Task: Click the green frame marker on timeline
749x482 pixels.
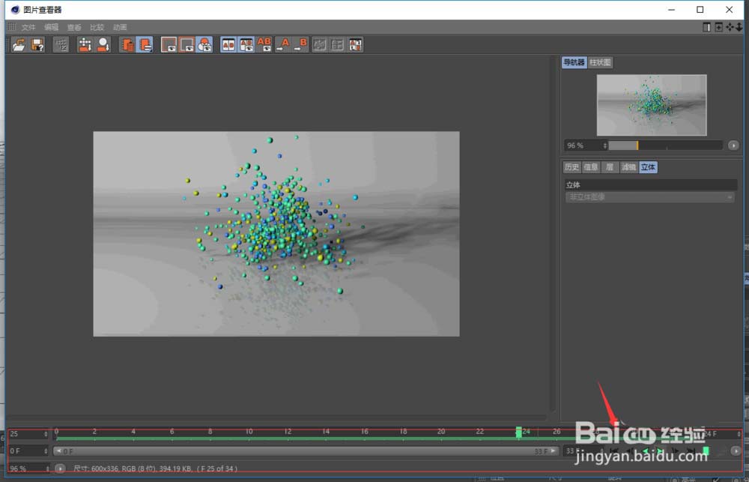Action: (x=518, y=433)
